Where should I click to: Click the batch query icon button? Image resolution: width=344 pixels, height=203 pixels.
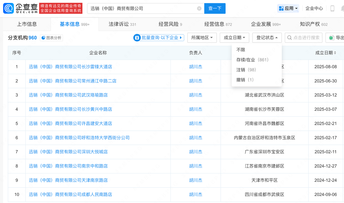tap(137, 38)
